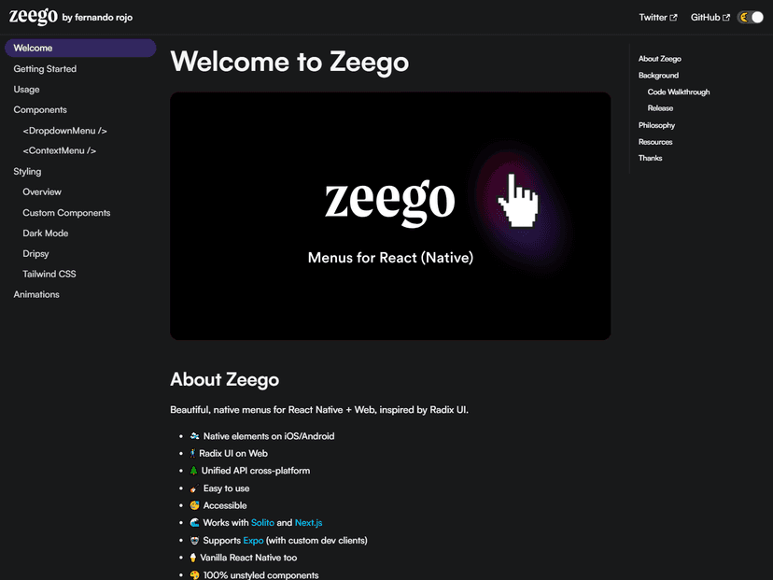Click the zeego logo in the header
This screenshot has height=580, width=773.
point(33,17)
